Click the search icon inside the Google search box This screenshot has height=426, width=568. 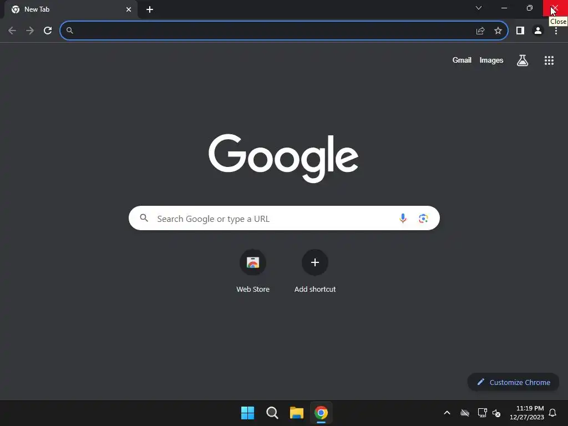(x=144, y=218)
